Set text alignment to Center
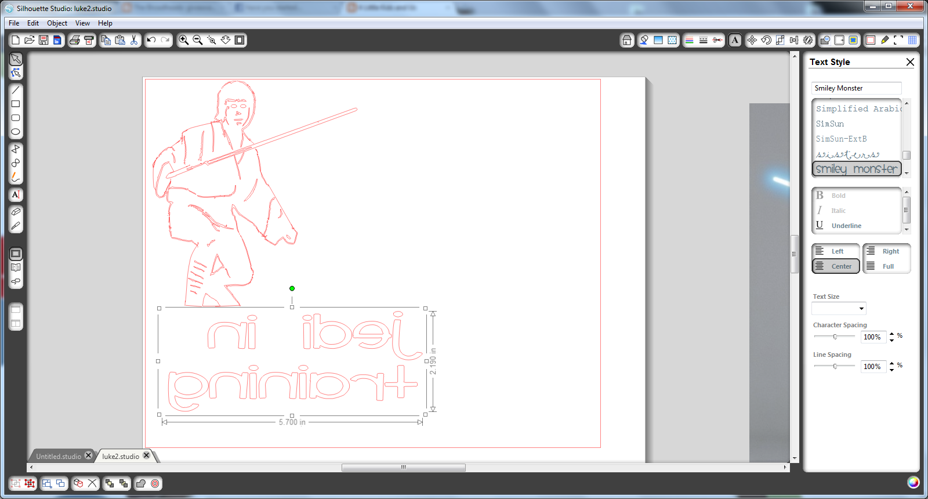Screen dimensions: 928x499 (836, 266)
